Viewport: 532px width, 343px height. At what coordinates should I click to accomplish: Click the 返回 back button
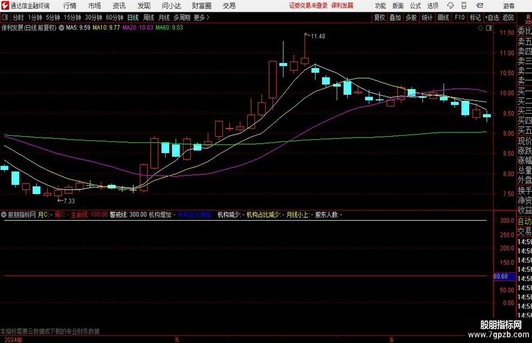coord(508,17)
